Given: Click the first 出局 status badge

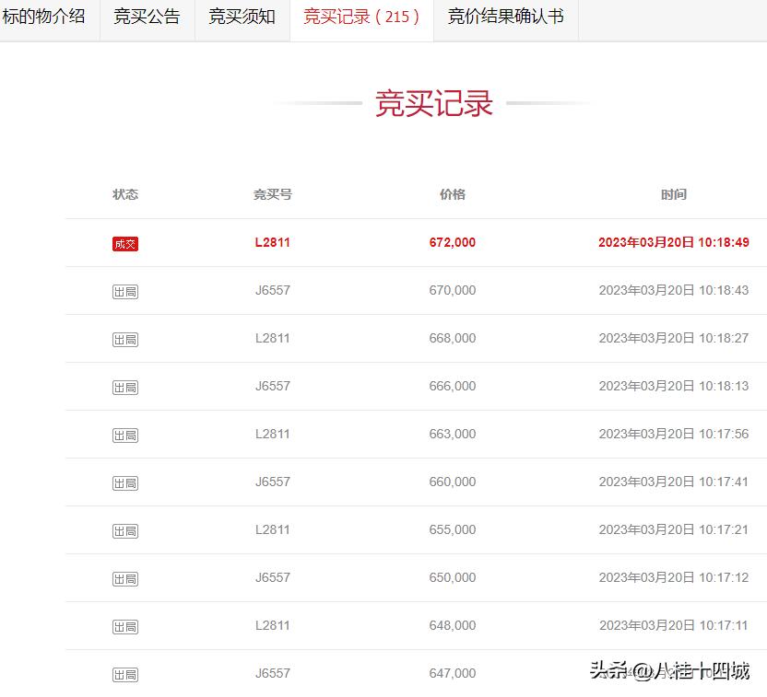Looking at the screenshot, I should (x=124, y=290).
